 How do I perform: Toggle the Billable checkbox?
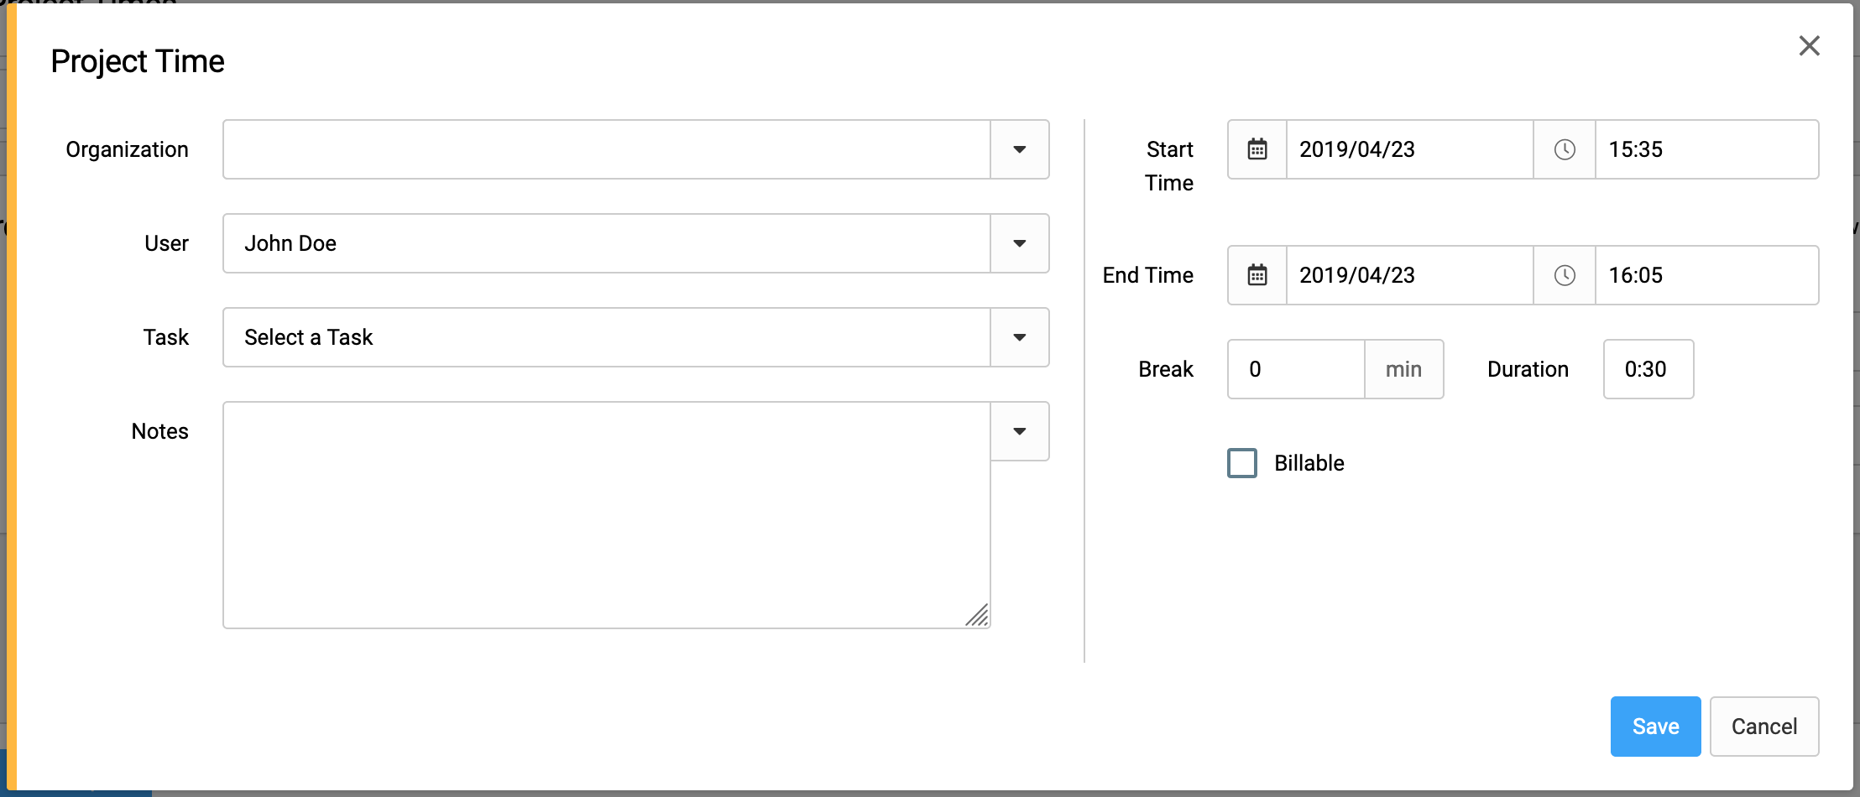[1242, 463]
